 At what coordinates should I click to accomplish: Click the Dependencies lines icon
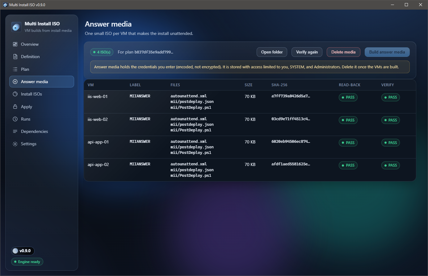tap(15, 131)
